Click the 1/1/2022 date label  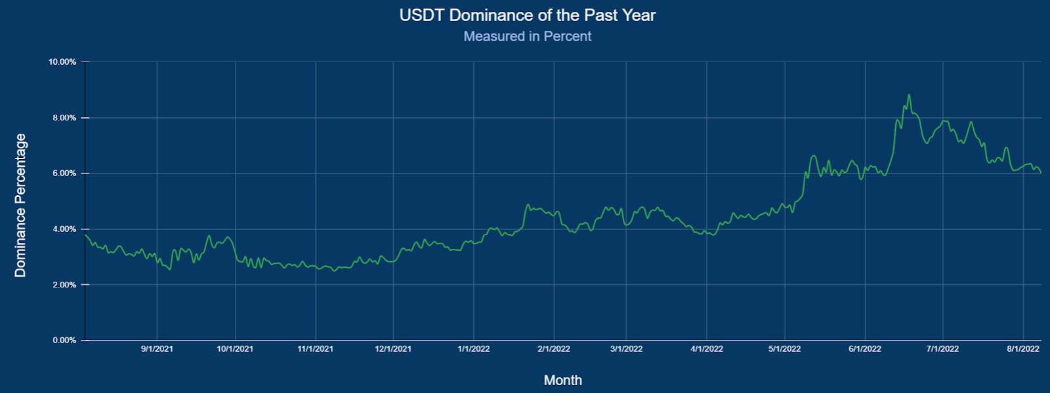[474, 348]
